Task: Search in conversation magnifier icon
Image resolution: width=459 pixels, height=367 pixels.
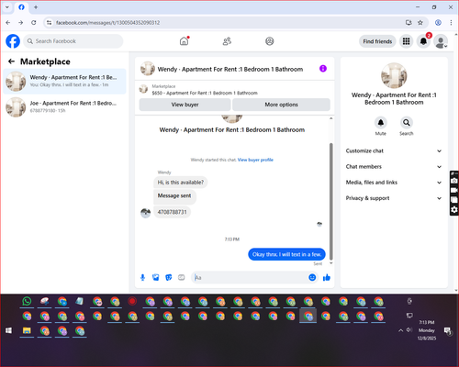Action: [407, 123]
